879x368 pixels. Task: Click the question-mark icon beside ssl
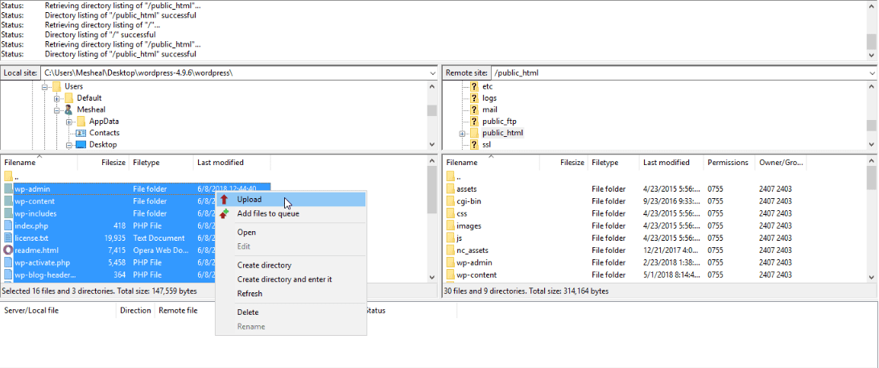coord(474,145)
